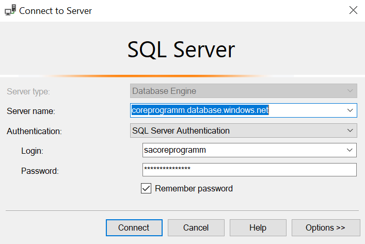Viewport: 365px width, 244px height.
Task: Click the Remember password label text
Action: pos(194,188)
